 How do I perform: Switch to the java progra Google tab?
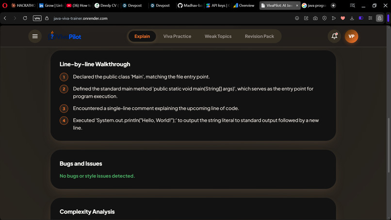(x=314, y=5)
